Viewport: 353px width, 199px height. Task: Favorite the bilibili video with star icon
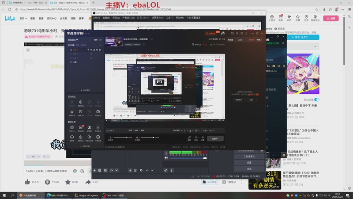[68, 182]
